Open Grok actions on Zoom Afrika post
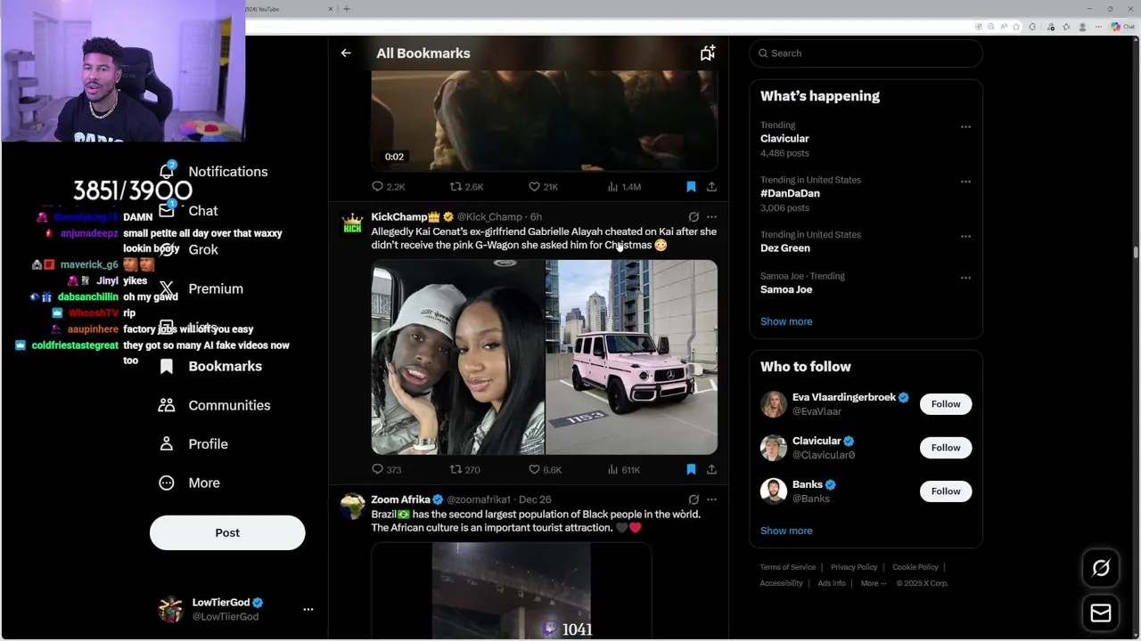 pyautogui.click(x=694, y=499)
